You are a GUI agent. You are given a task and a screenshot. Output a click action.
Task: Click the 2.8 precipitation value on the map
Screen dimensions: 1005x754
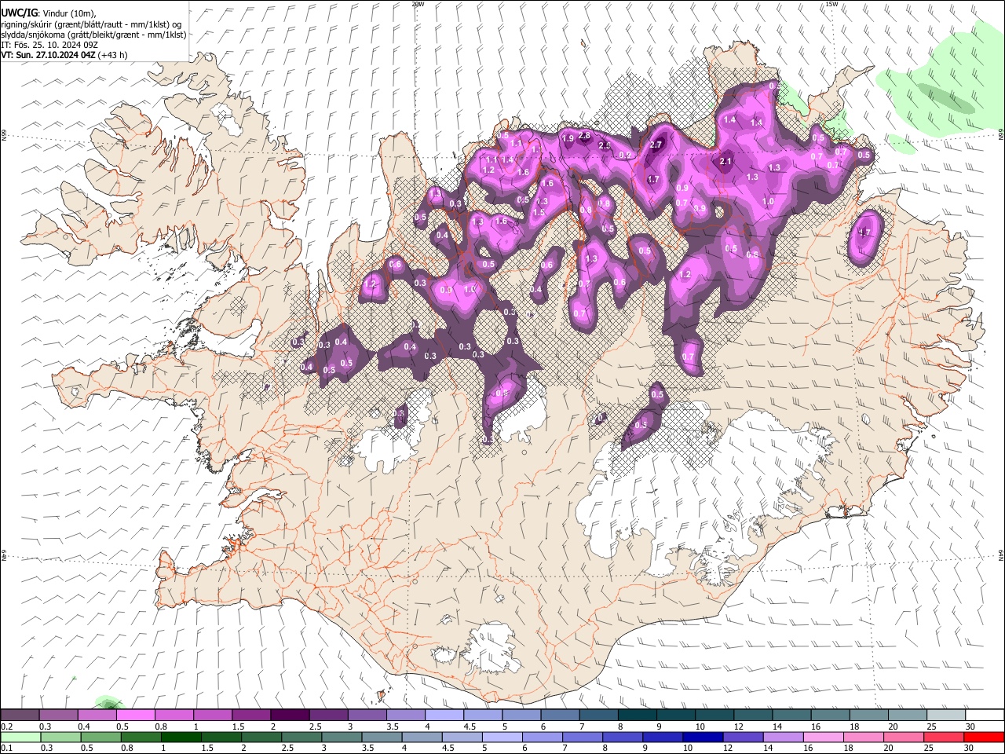584,135
